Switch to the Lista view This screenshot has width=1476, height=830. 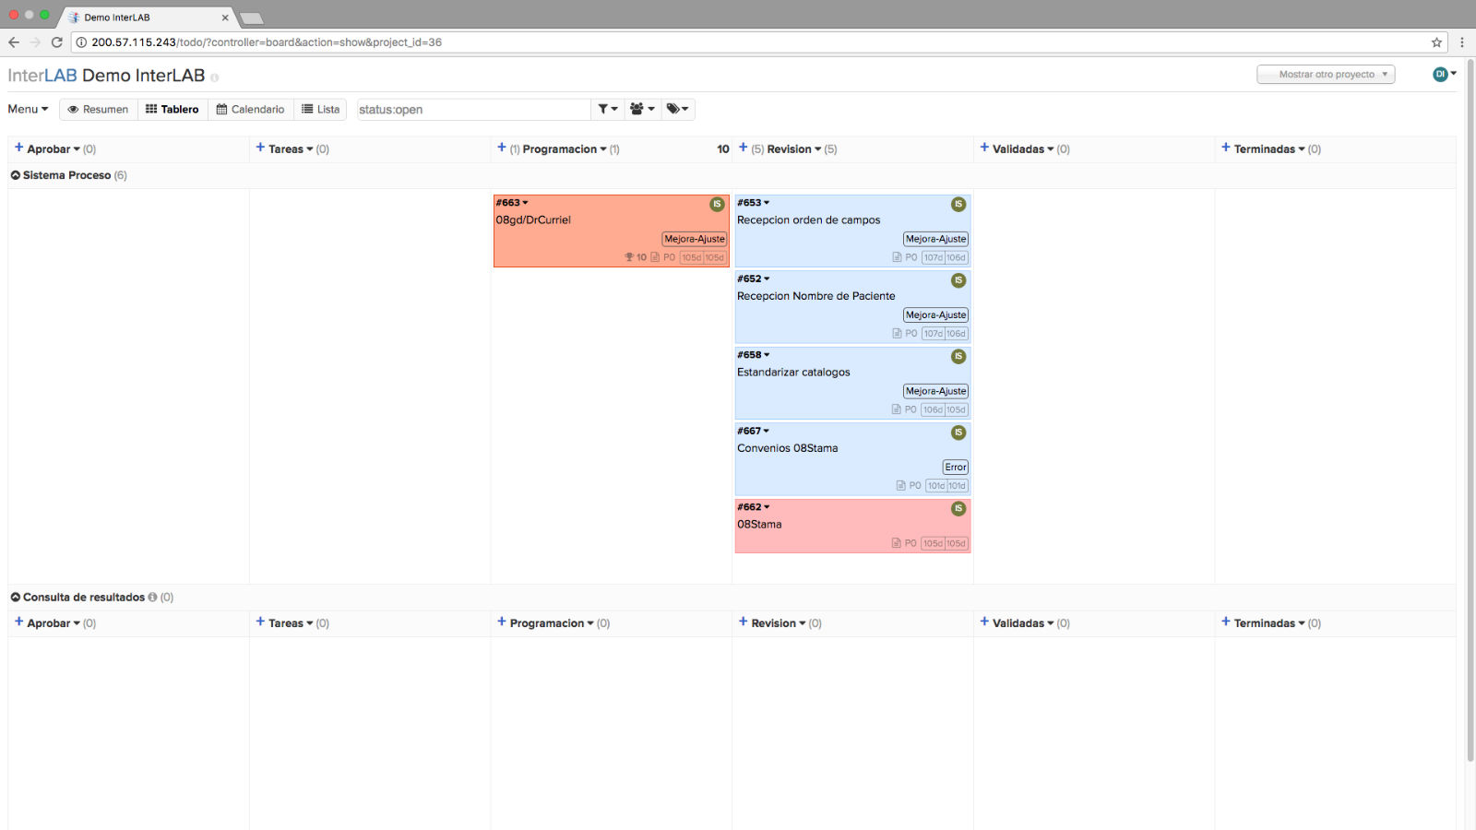click(320, 109)
